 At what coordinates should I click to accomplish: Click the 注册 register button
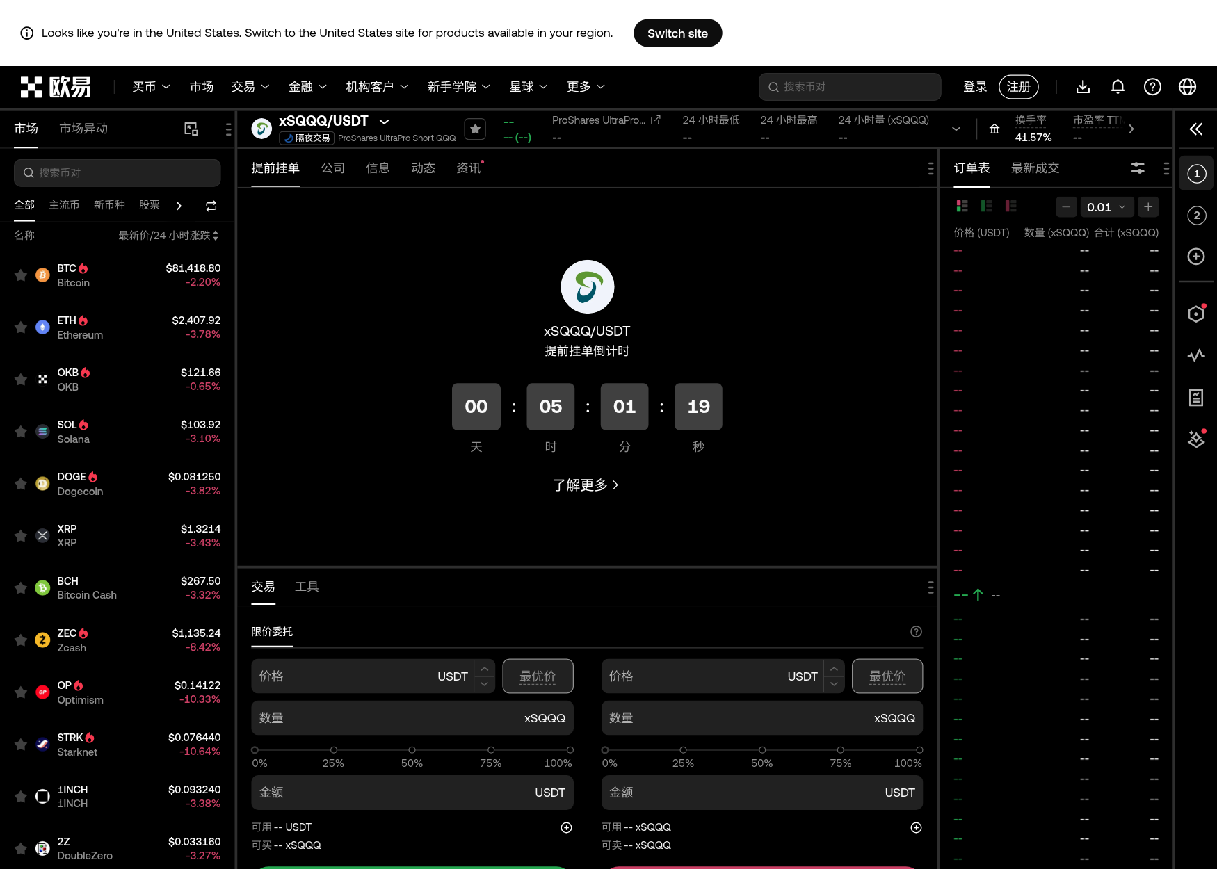point(1019,87)
